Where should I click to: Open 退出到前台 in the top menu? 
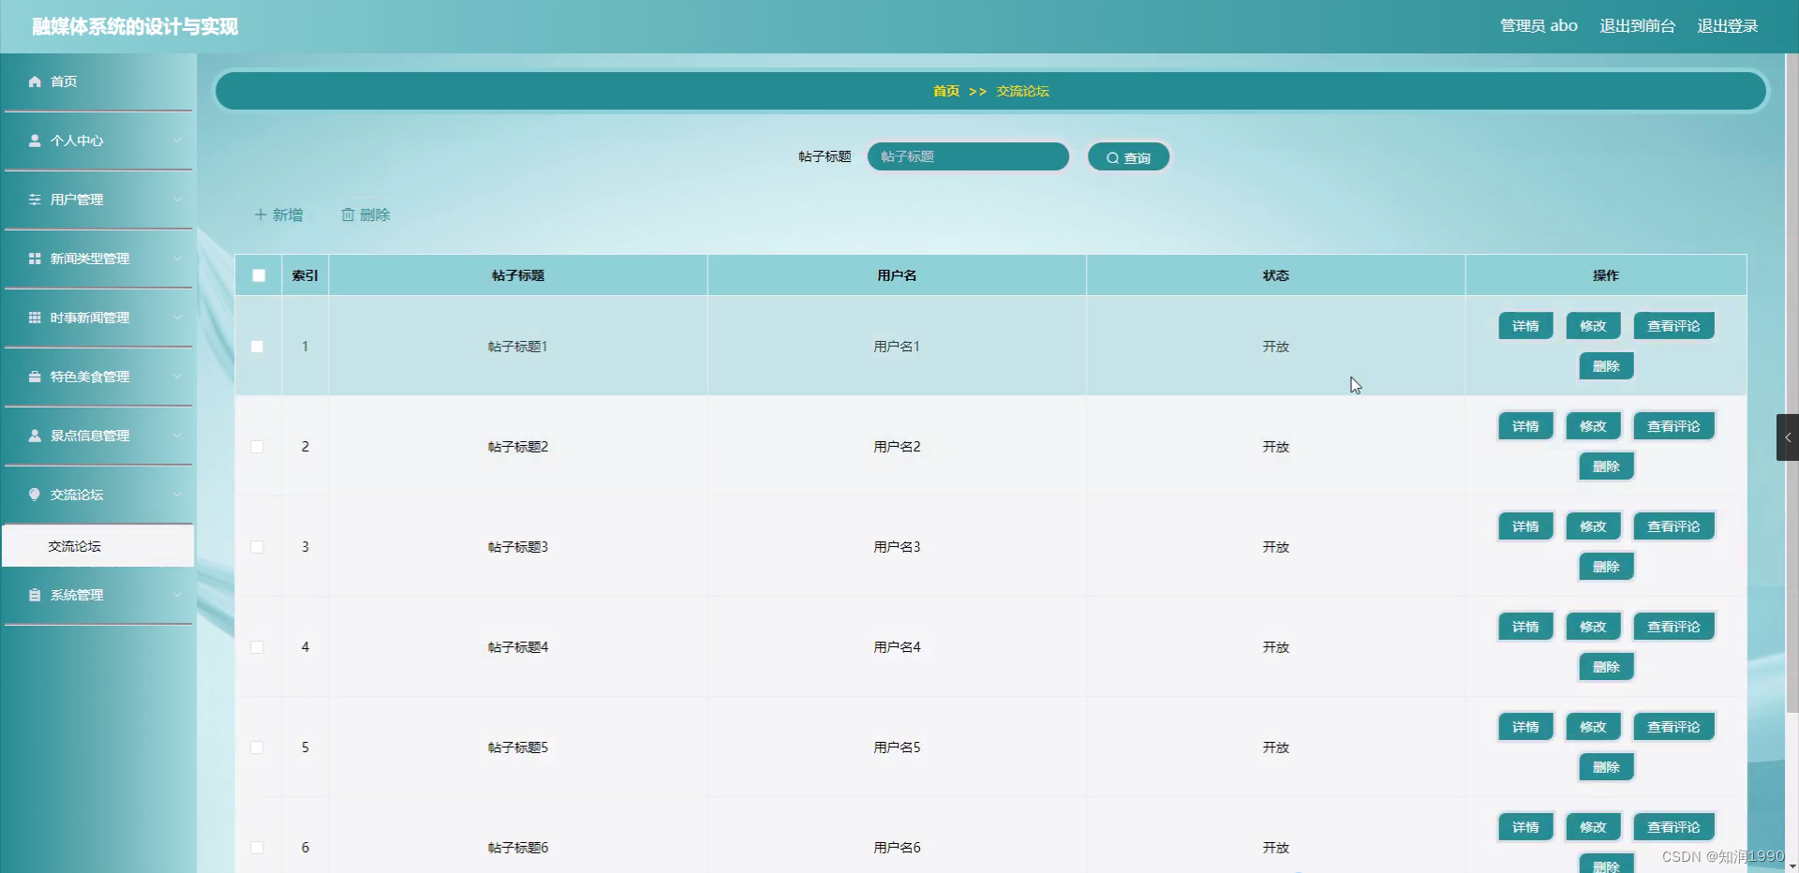(1637, 26)
